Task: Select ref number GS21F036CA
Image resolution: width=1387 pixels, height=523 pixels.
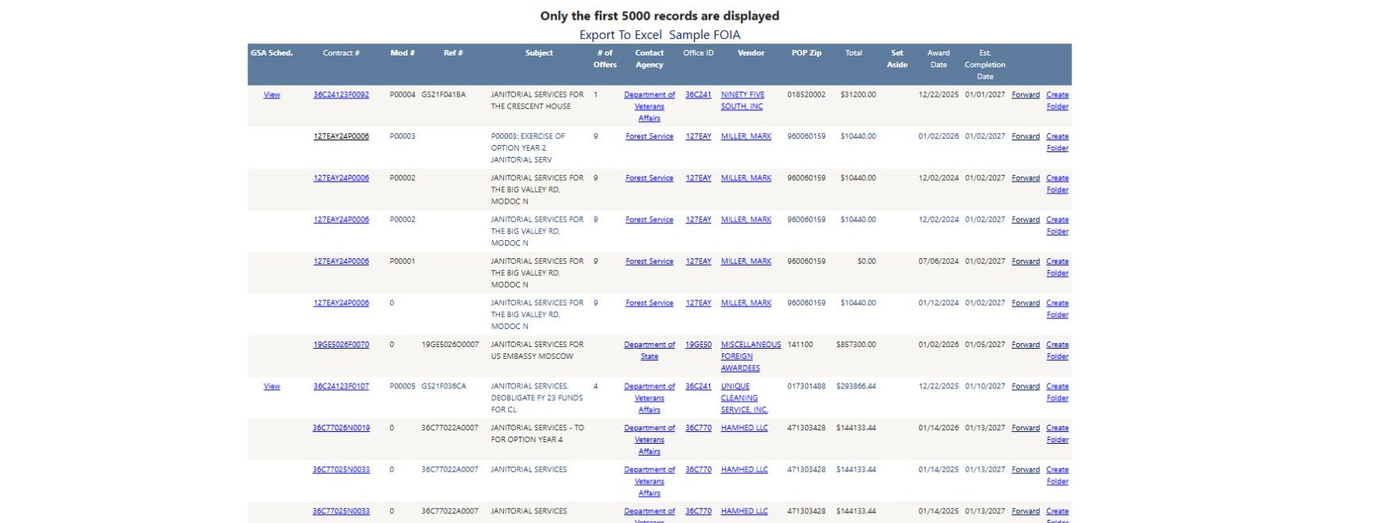Action: point(444,386)
